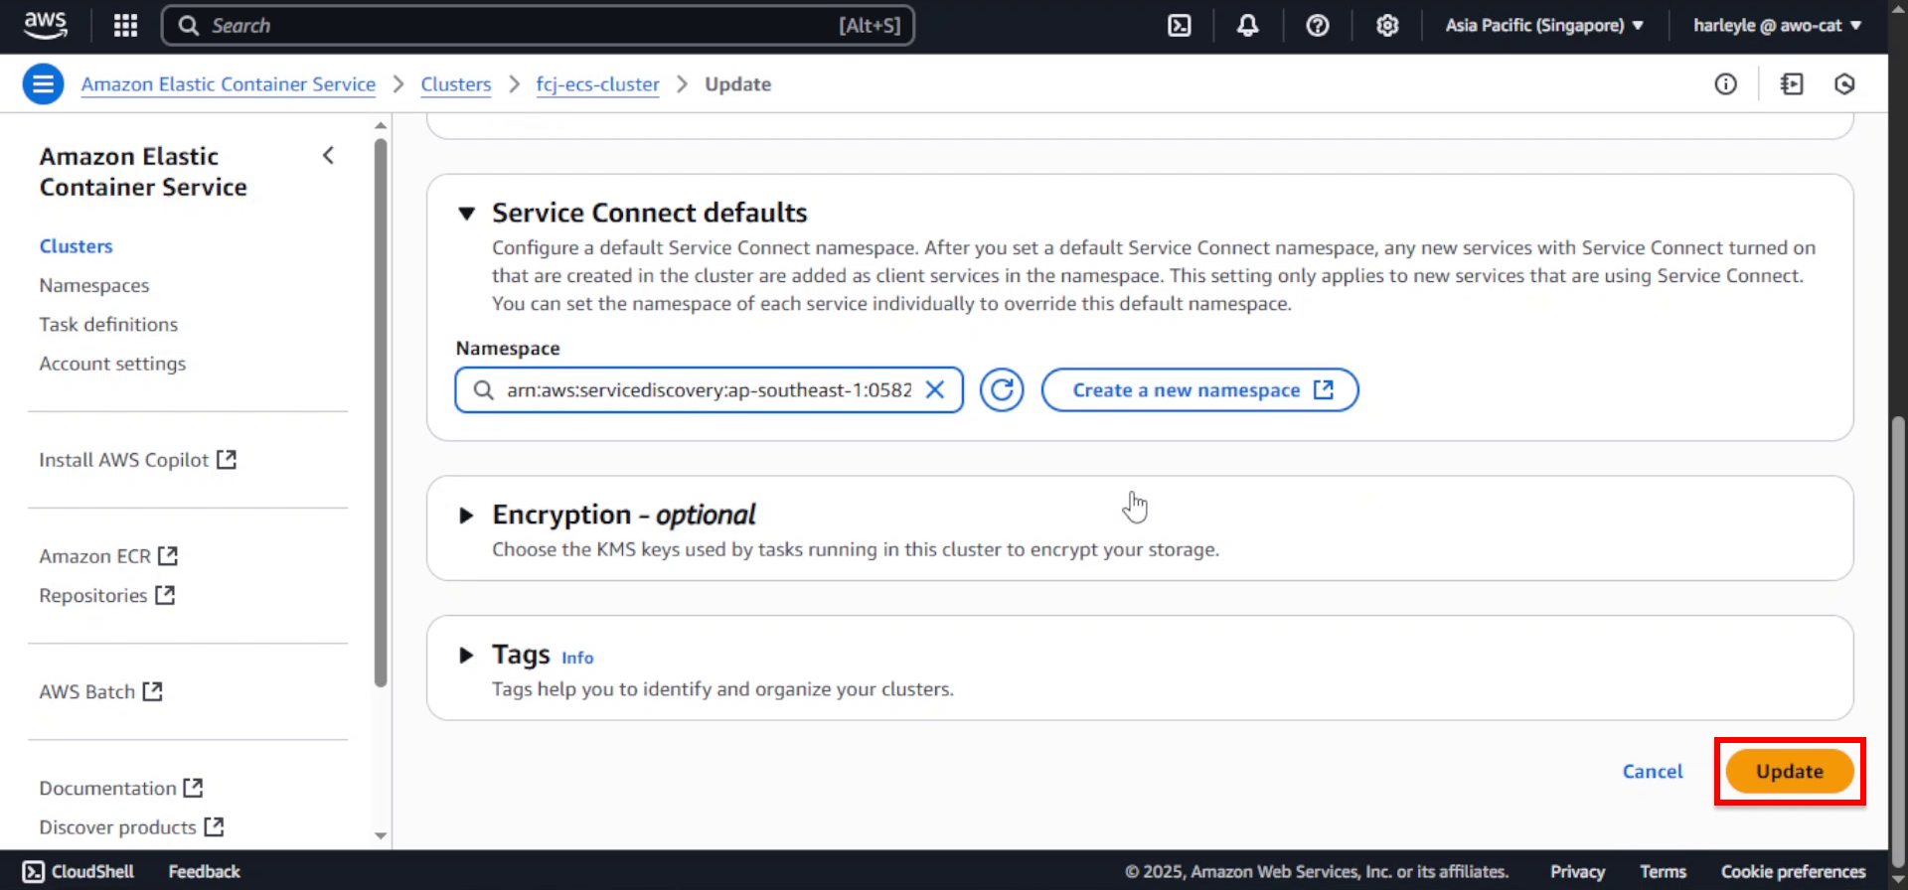Open the Asia Pacific (Singapore) region dropdown
The image size is (1908, 890).
click(1543, 26)
